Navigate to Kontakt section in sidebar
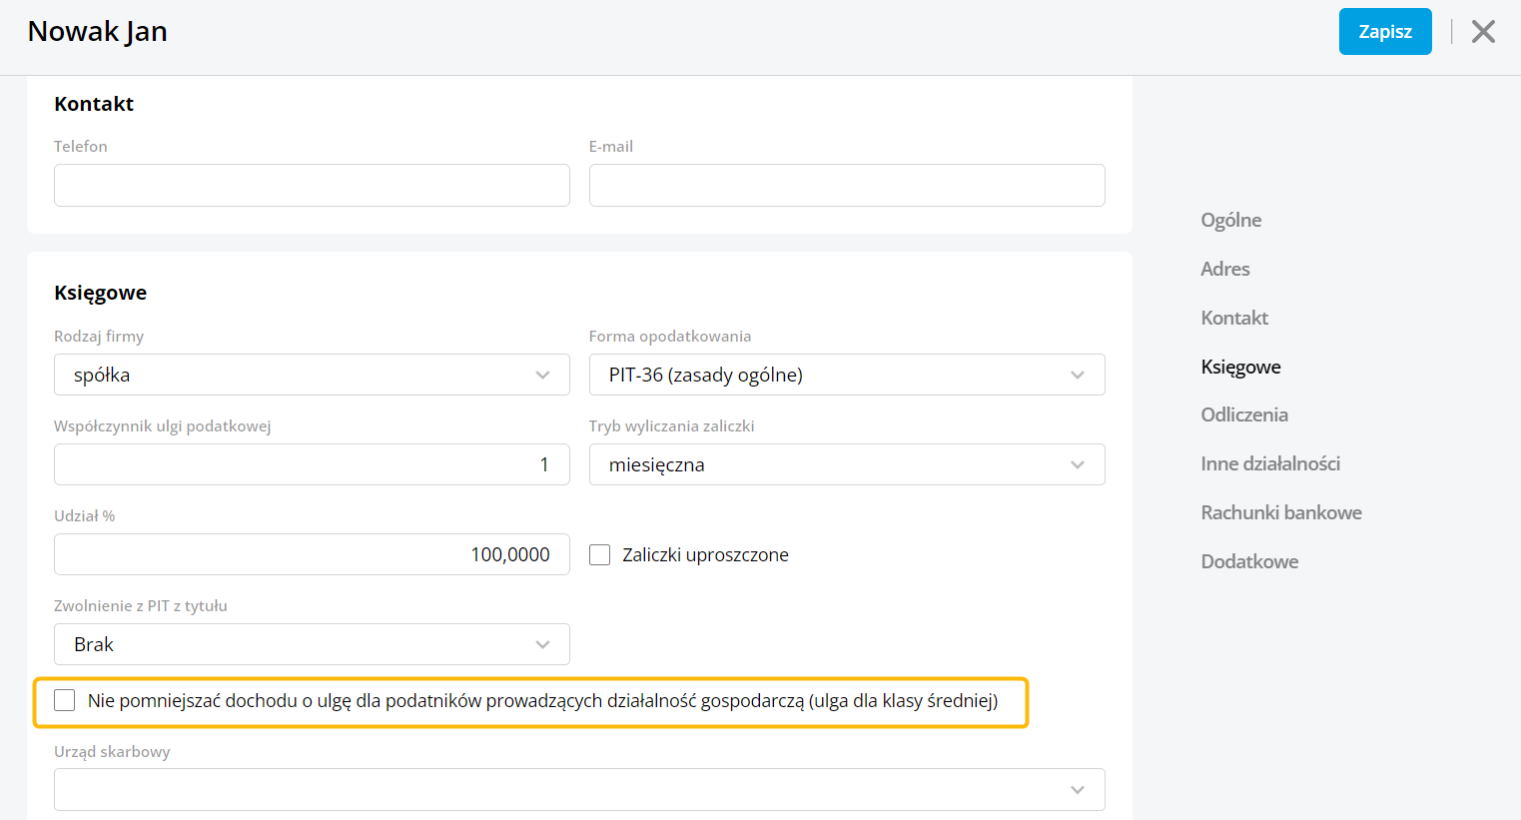Viewport: 1521px width, 820px height. coord(1234,319)
